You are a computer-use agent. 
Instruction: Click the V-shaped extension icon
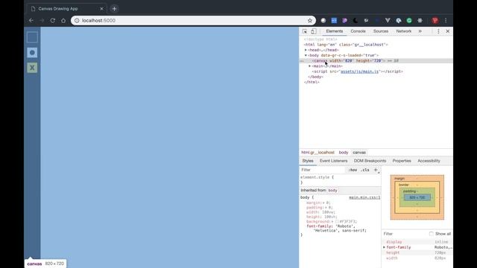pyautogui.click(x=388, y=20)
